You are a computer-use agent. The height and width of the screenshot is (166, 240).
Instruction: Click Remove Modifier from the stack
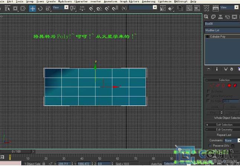point(231,69)
